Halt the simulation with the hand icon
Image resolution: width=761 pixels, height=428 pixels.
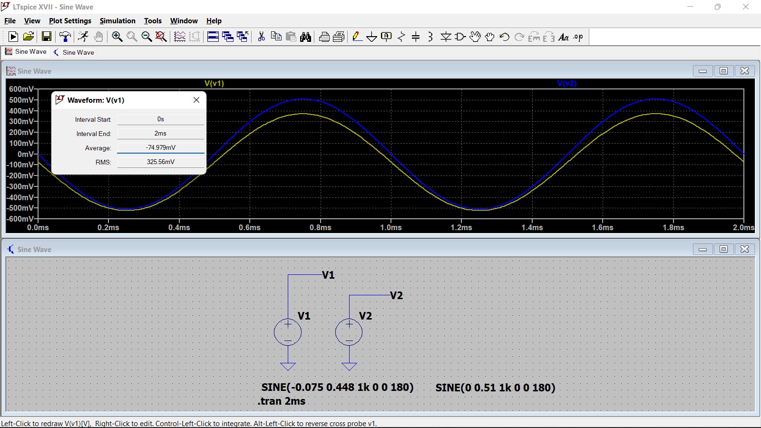click(98, 37)
